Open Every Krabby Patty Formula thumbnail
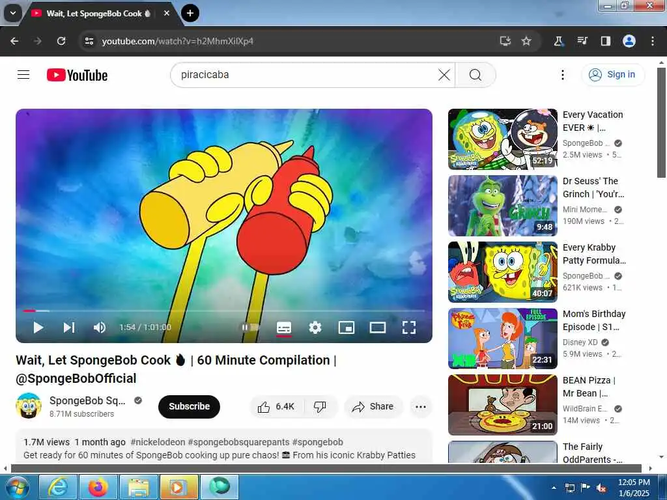Image resolution: width=667 pixels, height=500 pixels. pyautogui.click(x=502, y=271)
